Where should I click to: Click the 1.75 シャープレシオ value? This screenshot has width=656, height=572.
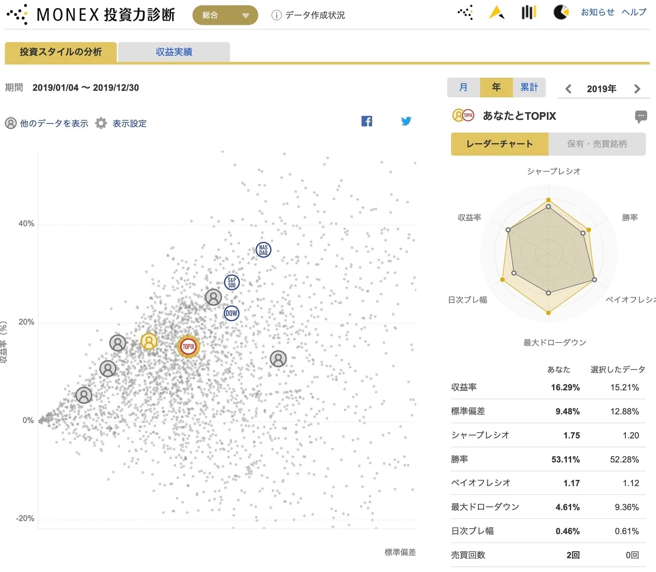(572, 436)
